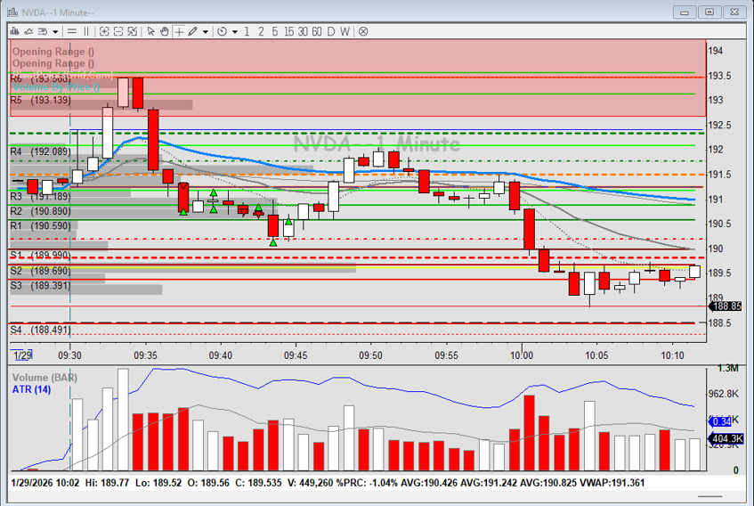Screen dimensions: 754x506
Task: Click the clock time interval icon
Action: (x=222, y=32)
